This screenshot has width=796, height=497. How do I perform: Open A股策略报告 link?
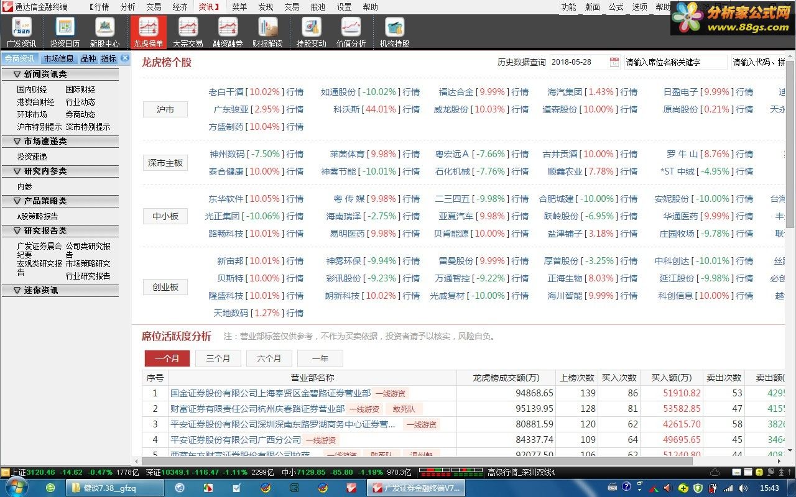(x=38, y=216)
